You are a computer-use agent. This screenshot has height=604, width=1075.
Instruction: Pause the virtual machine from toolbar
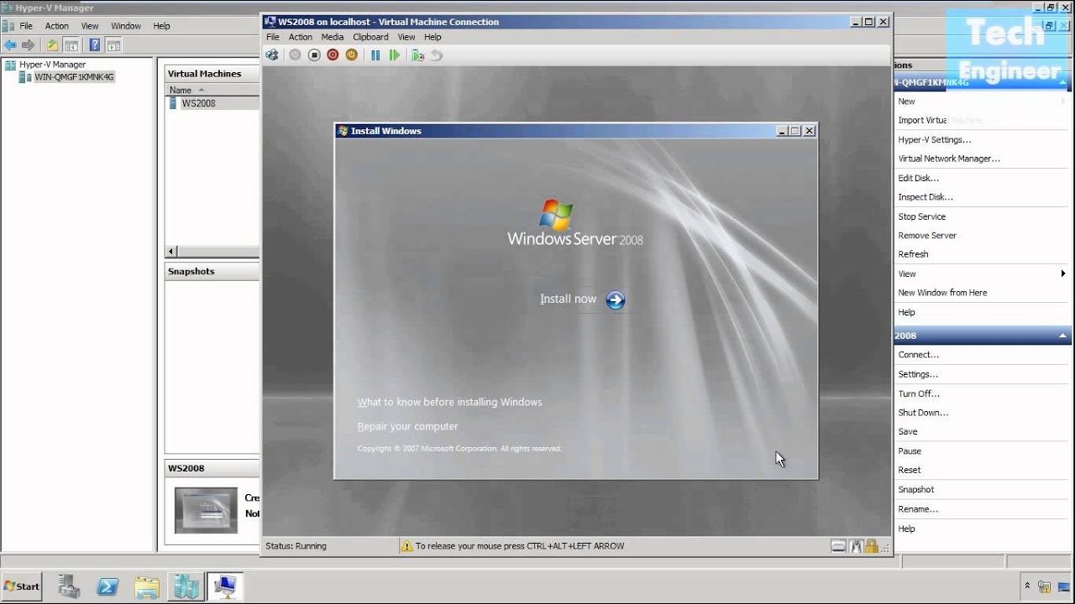point(375,55)
